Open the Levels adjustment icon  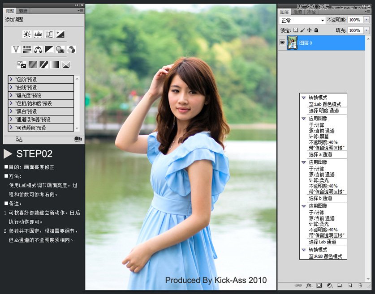[x=38, y=34]
